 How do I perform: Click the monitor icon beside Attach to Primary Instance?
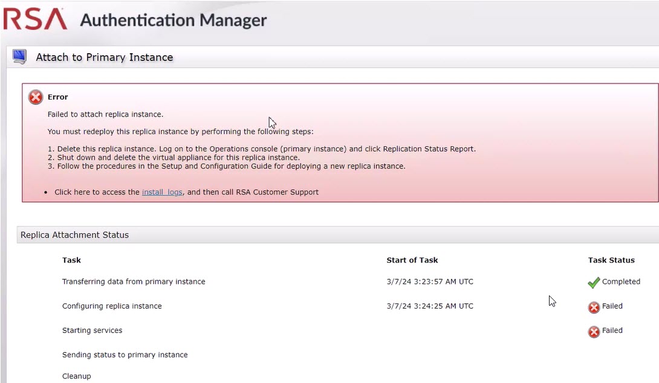click(20, 57)
